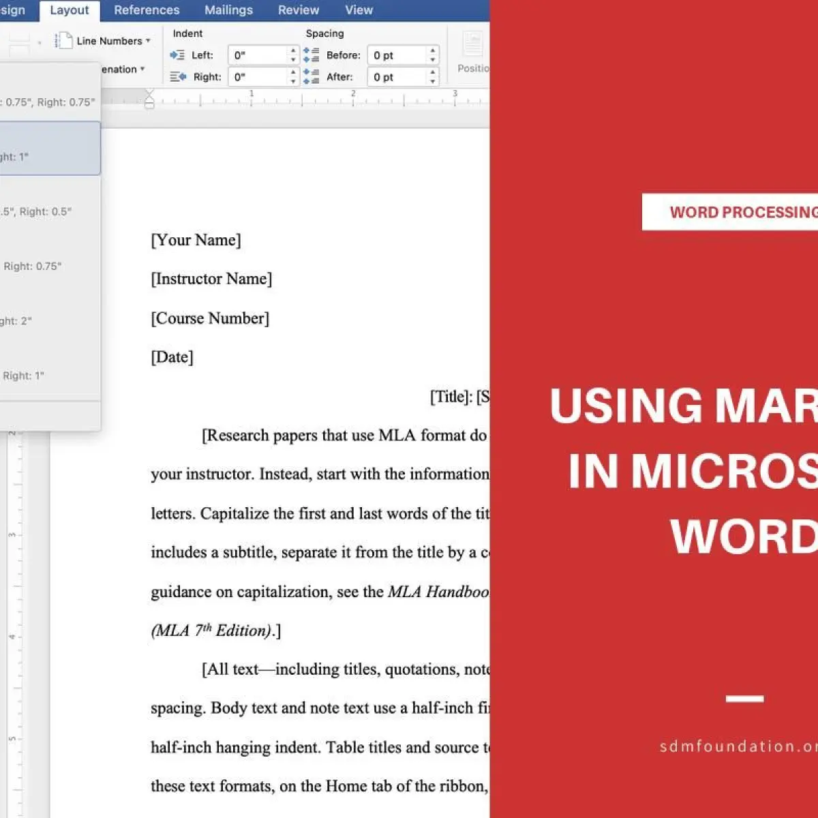Click the [Your Name] placeholder text
The image size is (818, 818).
pyautogui.click(x=196, y=240)
